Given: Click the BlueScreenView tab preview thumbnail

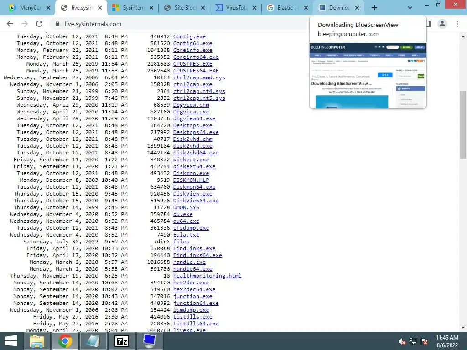Looking at the screenshot, I should [368, 76].
